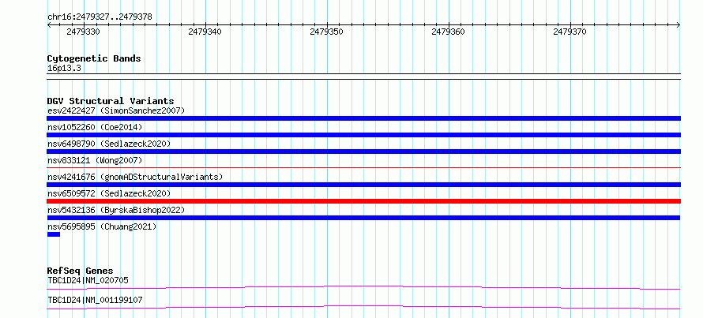This screenshot has height=318, width=703.
Task: Click ruler position 2479360
Action: coord(448,32)
